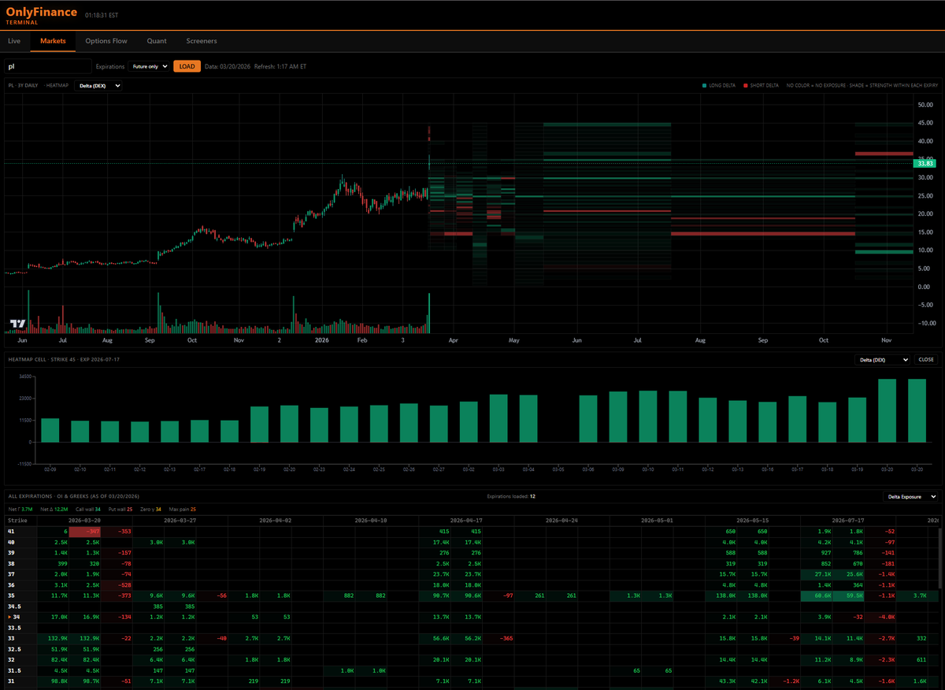Select the 2026-04-24 expiration column header
945x690 pixels.
[x=561, y=521]
